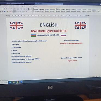Click the 'Ünvan: Ə.Naxçıvani' address line
Image resolution: width=101 pixels, height=101 pixels.
[x=71, y=58]
